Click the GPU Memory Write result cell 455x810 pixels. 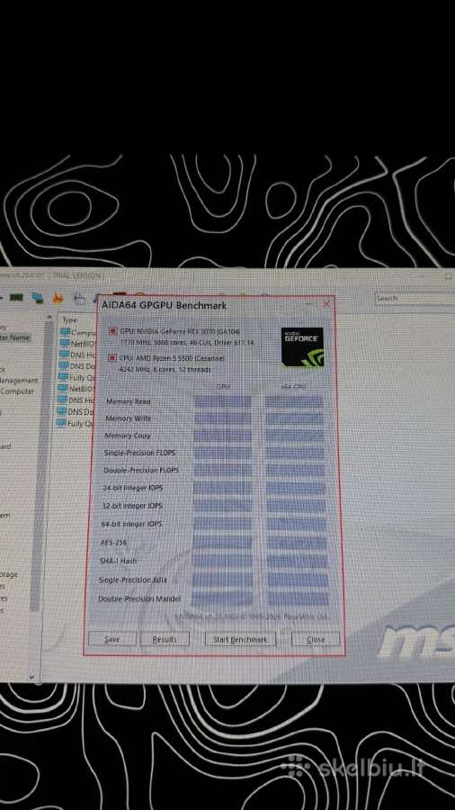click(222, 418)
